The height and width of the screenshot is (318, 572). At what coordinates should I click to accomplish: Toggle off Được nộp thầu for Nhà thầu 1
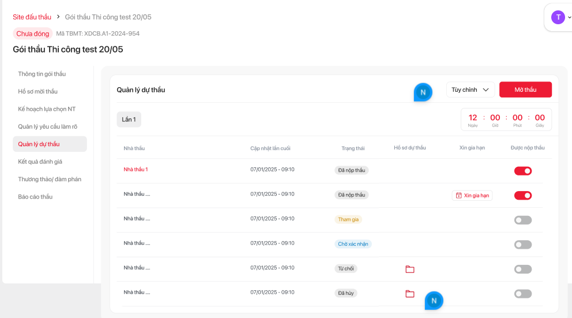click(522, 171)
